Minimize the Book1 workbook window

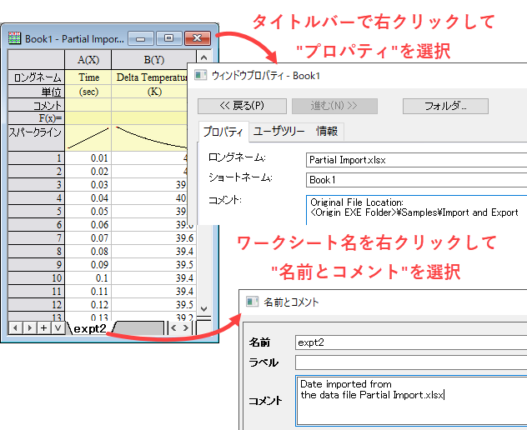click(141, 38)
